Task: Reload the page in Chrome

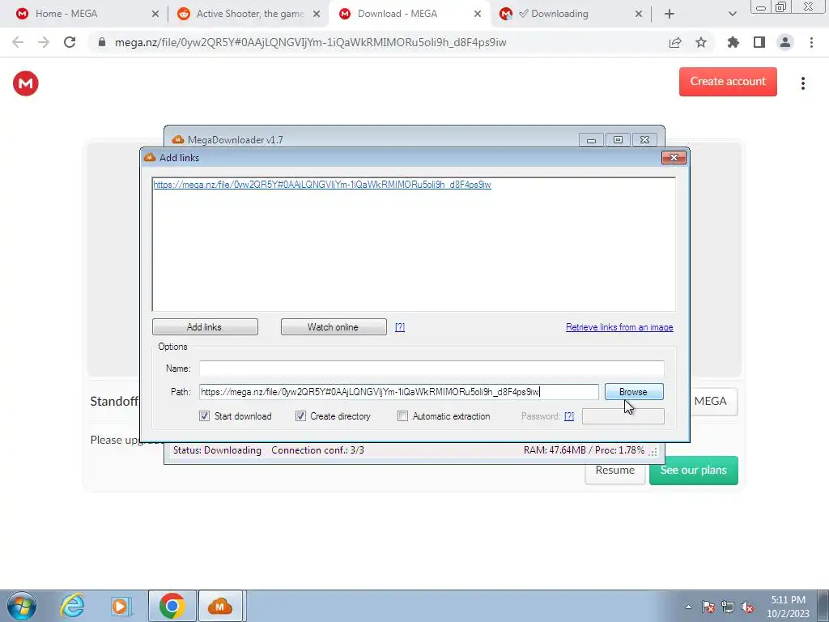Action: coord(70,42)
